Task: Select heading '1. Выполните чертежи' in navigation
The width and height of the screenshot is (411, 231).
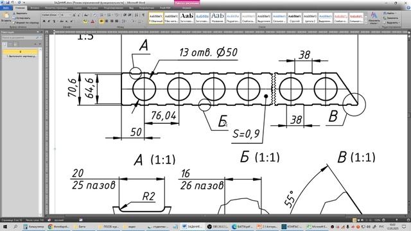Action: pos(21,56)
